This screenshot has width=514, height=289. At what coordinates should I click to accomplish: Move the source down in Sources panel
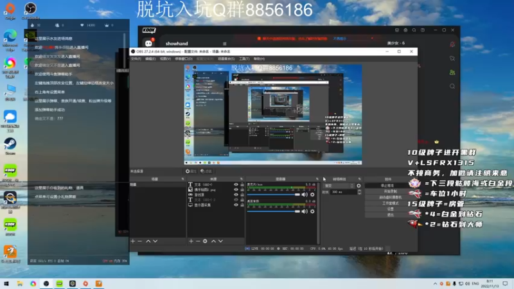pyautogui.click(x=220, y=241)
